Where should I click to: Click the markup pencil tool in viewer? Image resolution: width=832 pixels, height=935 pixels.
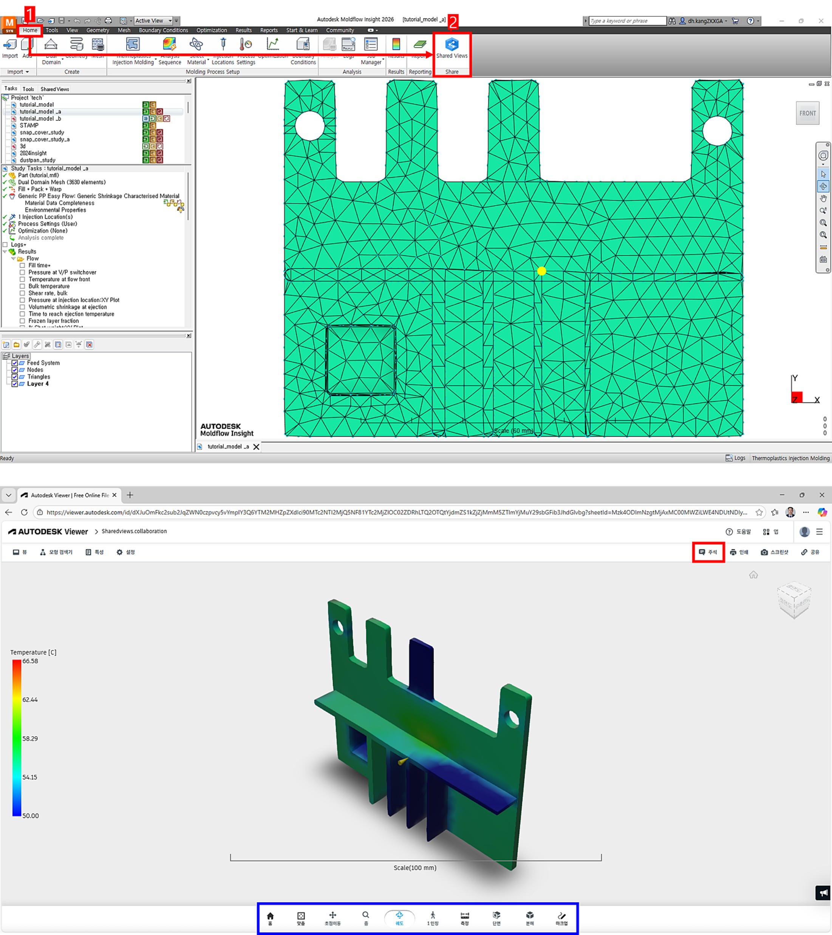pyautogui.click(x=561, y=917)
